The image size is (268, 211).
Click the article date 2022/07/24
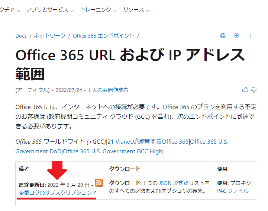[x=69, y=90]
